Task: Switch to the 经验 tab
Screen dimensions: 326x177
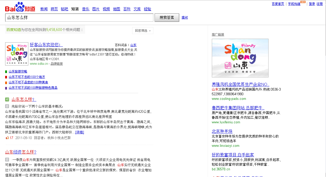Action: pos(148,9)
